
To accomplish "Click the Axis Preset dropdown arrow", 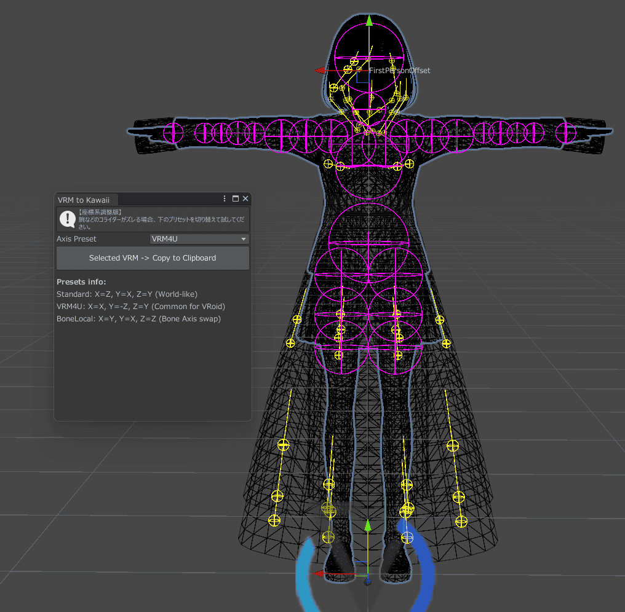I will 244,239.
